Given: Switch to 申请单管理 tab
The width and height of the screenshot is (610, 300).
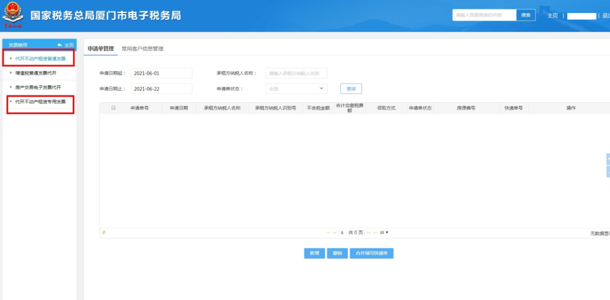Looking at the screenshot, I should point(101,49).
